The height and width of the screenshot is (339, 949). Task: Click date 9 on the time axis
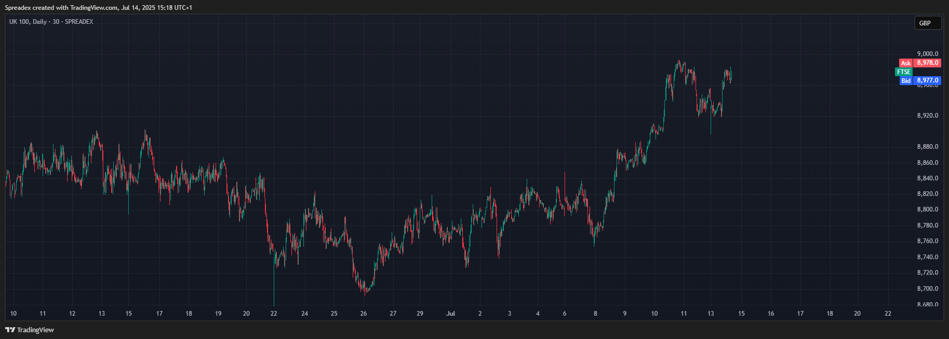[625, 314]
